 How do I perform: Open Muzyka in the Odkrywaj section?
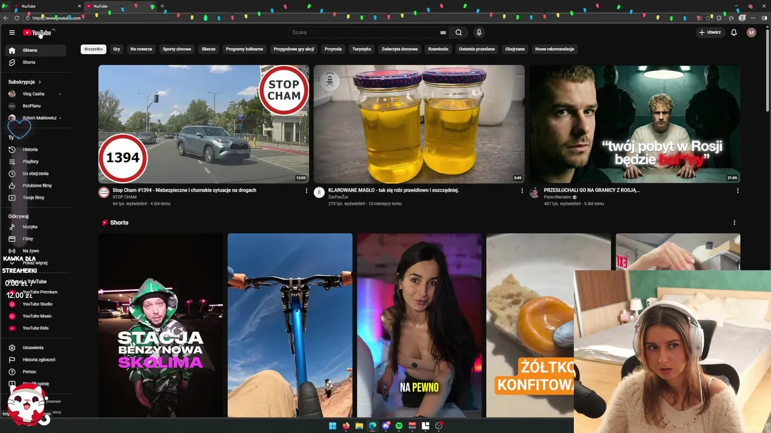tap(35, 227)
